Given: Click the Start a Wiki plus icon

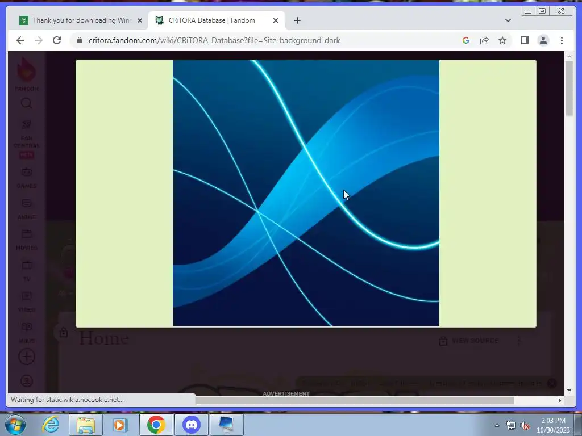Looking at the screenshot, I should (26, 357).
